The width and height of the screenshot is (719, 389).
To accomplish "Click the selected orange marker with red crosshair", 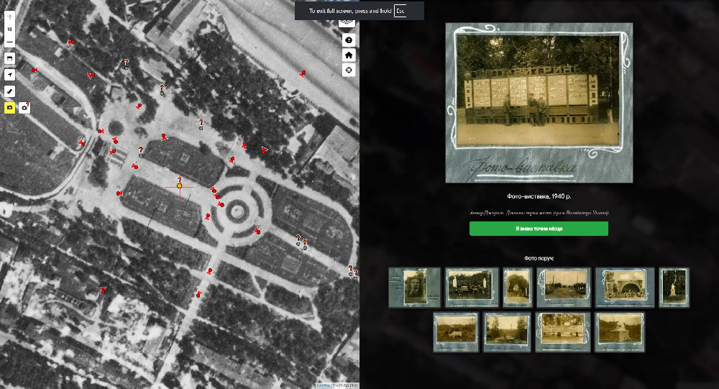I will point(179,186).
